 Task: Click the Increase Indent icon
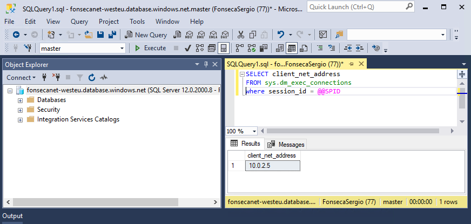[x=360, y=47]
